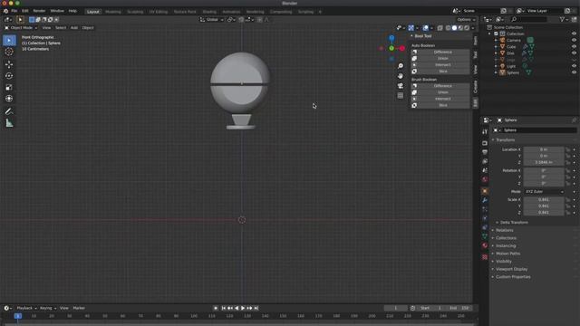The height and width of the screenshot is (326, 580).
Task: Expand the Viewport Display panel
Action: [x=511, y=269]
